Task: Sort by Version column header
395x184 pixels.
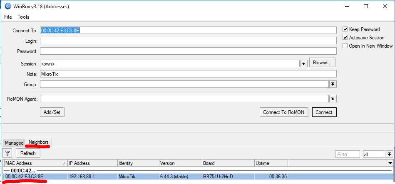Action: 180,163
